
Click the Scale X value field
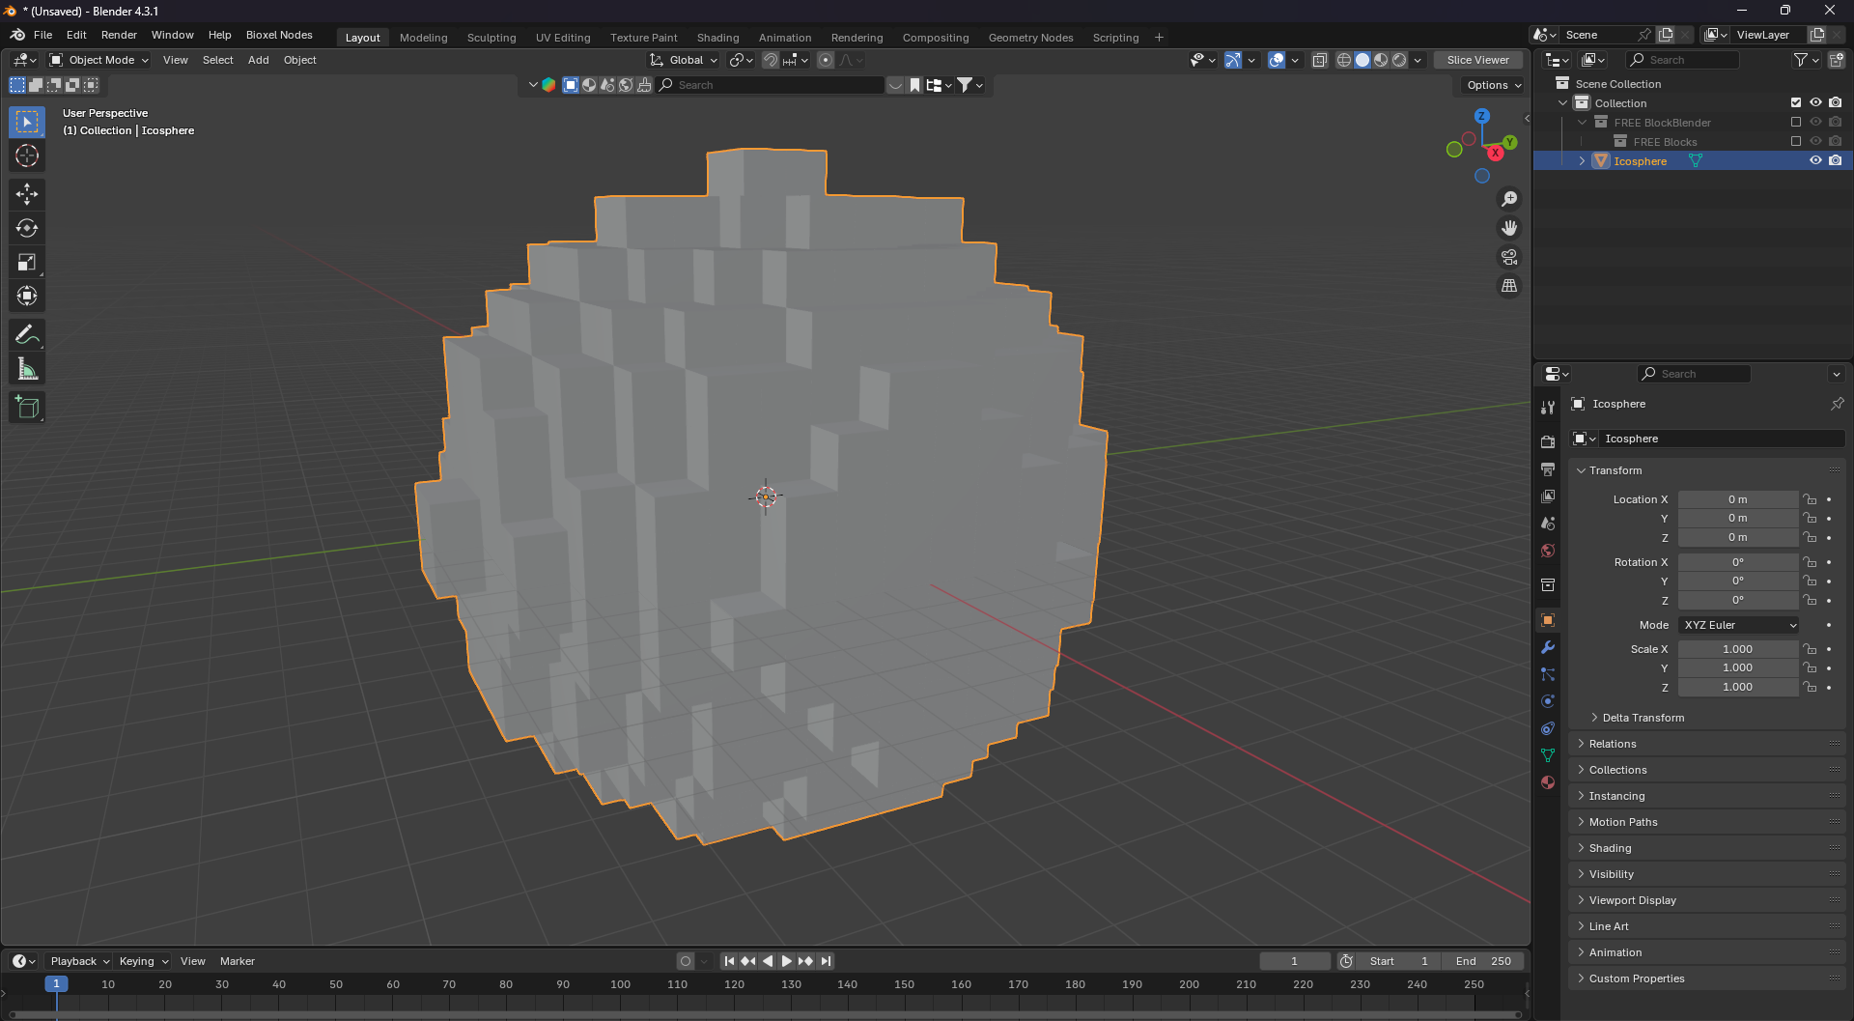pos(1737,649)
